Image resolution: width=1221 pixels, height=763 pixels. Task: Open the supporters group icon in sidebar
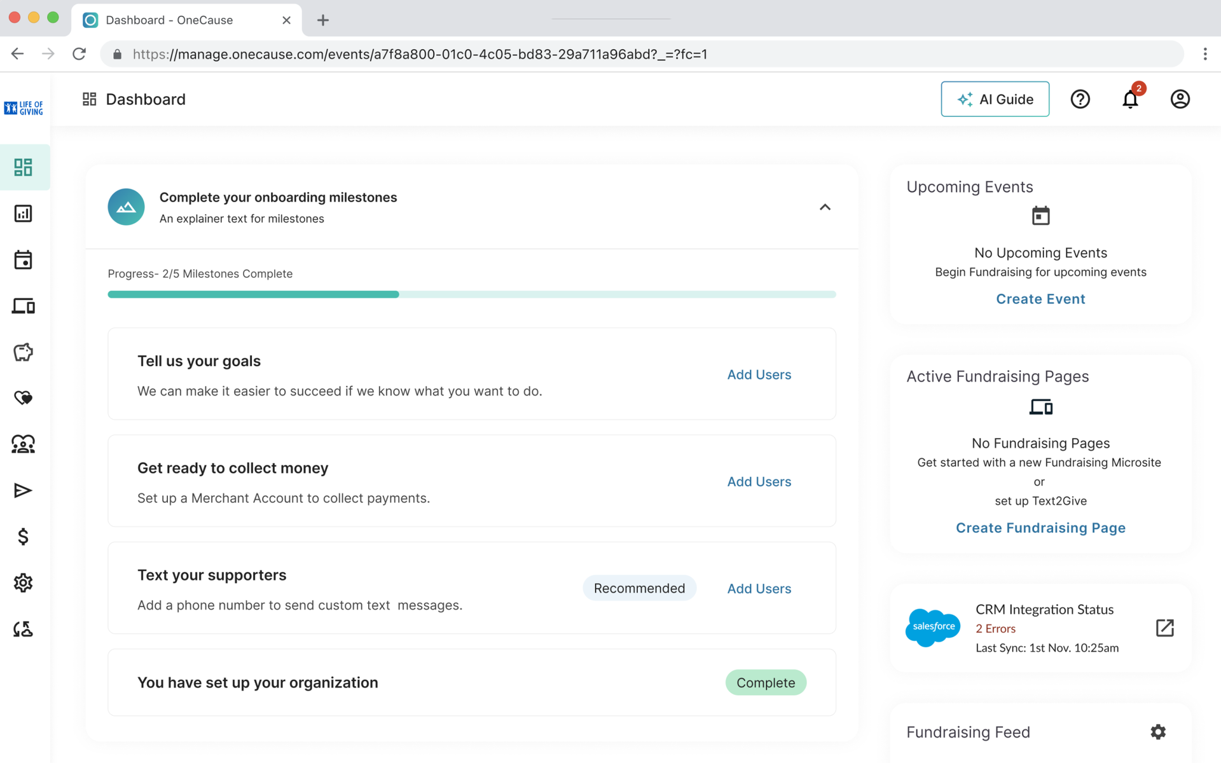[24, 444]
